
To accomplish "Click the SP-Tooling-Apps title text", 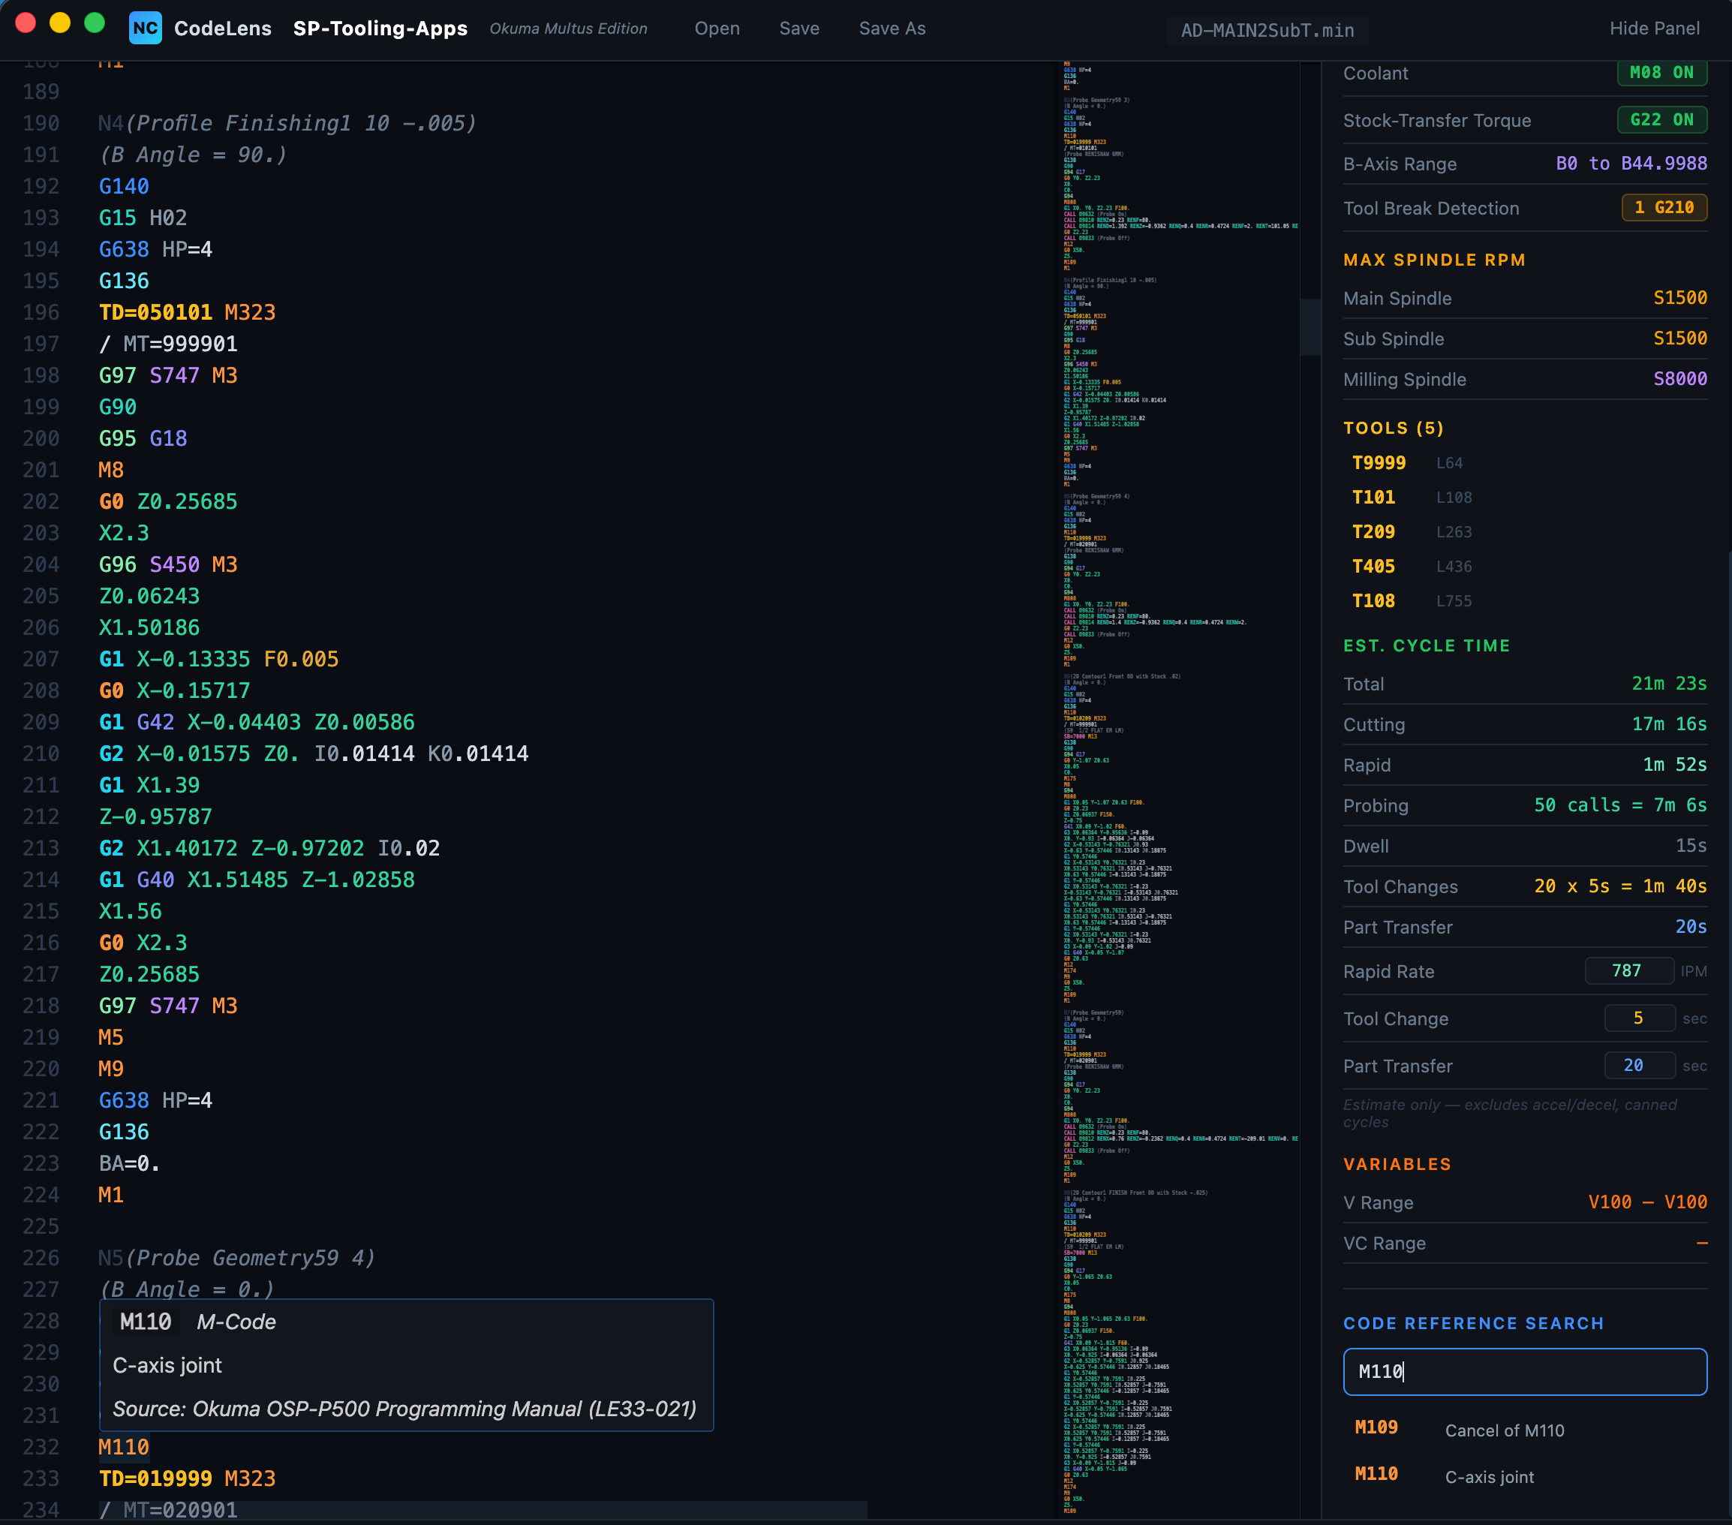I will tap(380, 28).
